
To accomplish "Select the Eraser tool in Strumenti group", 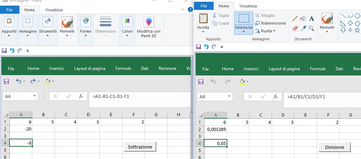I will [x=295, y=28].
